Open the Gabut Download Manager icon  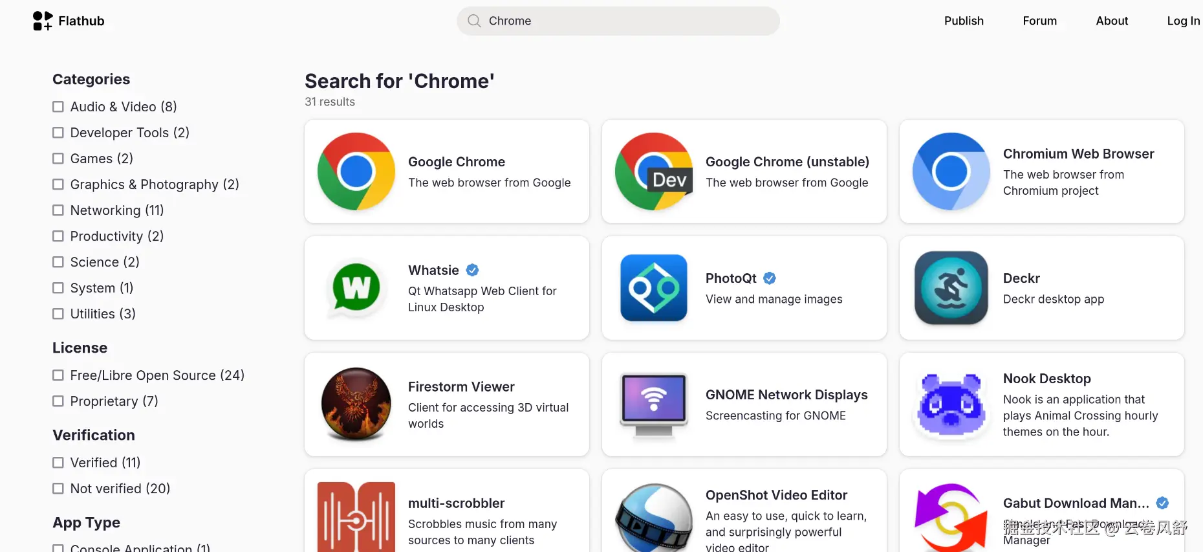pyautogui.click(x=951, y=518)
